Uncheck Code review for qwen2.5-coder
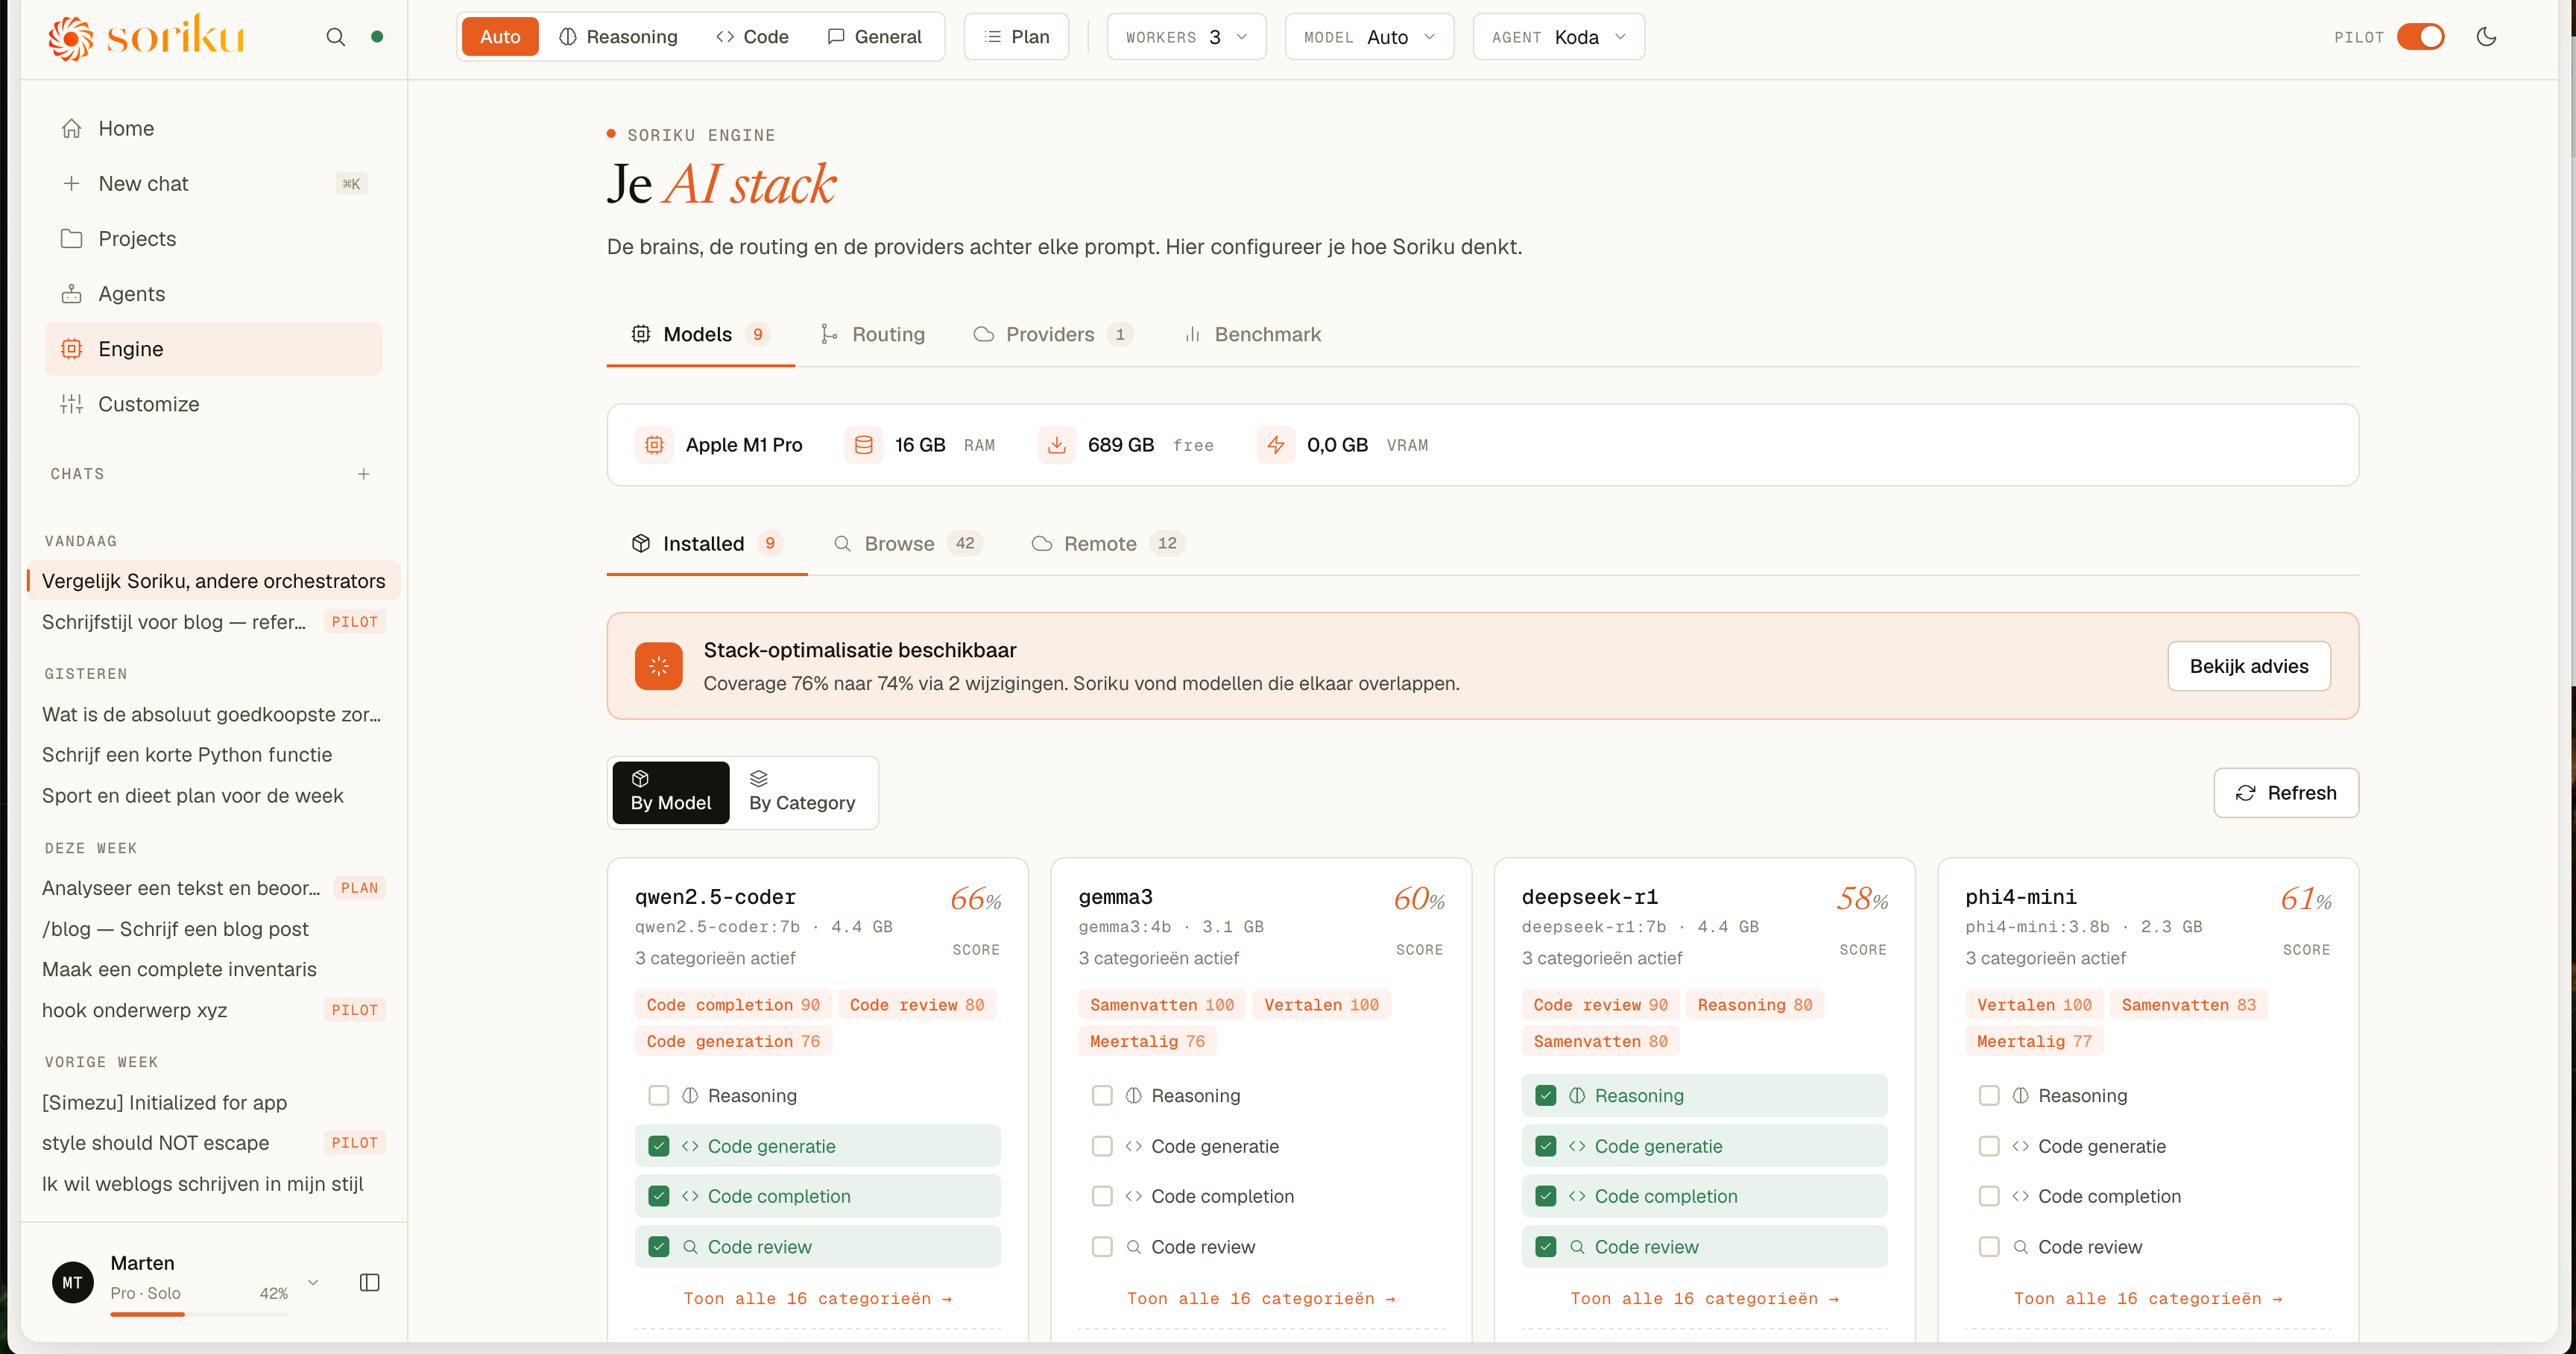Screen dimensions: 2576x1354 (658, 1246)
